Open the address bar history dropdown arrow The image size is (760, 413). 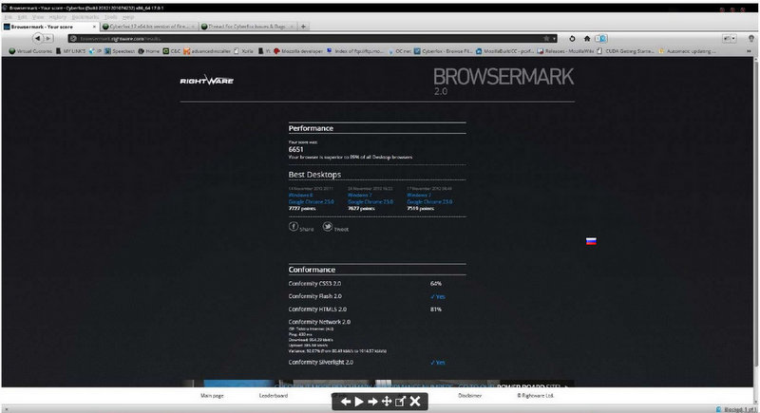pyautogui.click(x=554, y=38)
